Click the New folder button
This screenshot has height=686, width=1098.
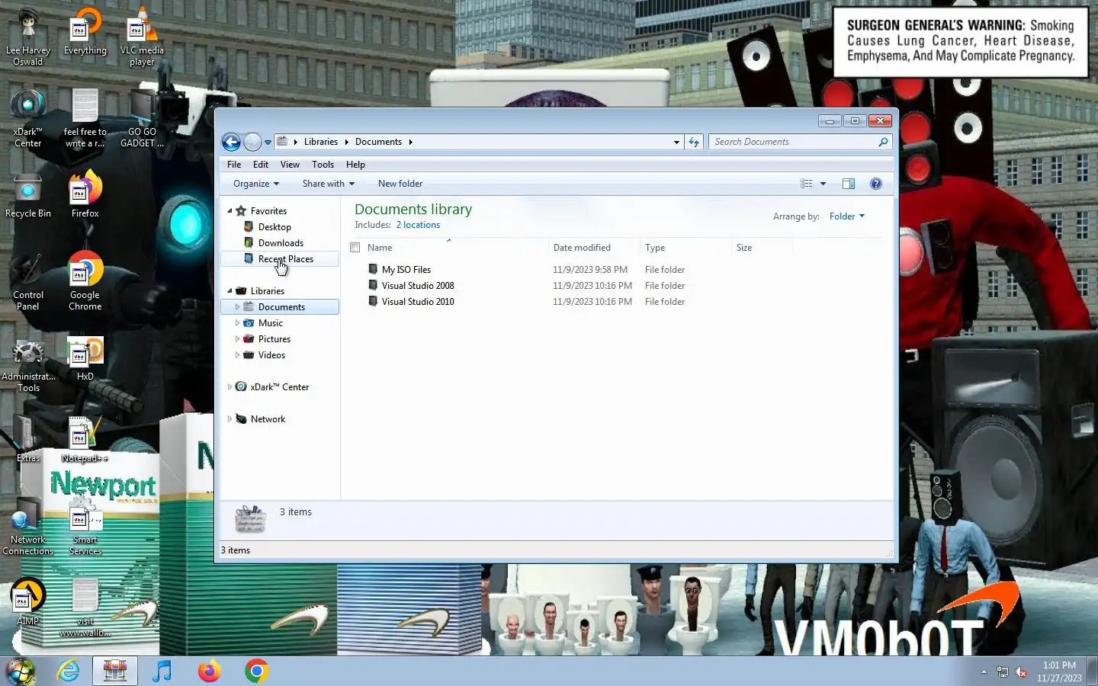coord(400,184)
